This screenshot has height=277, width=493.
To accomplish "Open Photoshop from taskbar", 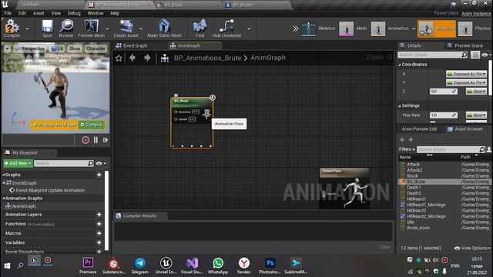I will pos(270,265).
